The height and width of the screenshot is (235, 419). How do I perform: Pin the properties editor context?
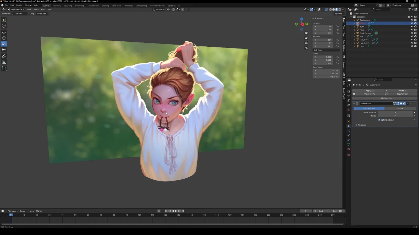tap(416, 85)
